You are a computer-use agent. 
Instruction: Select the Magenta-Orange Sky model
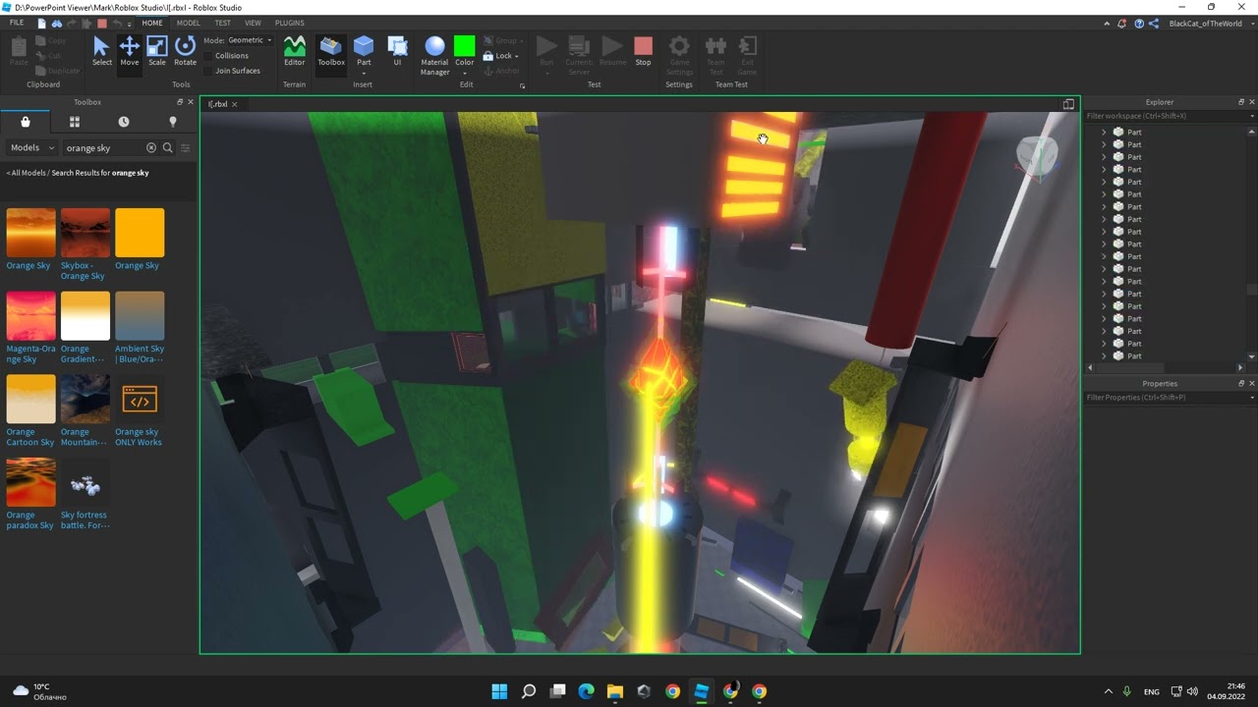pos(30,327)
